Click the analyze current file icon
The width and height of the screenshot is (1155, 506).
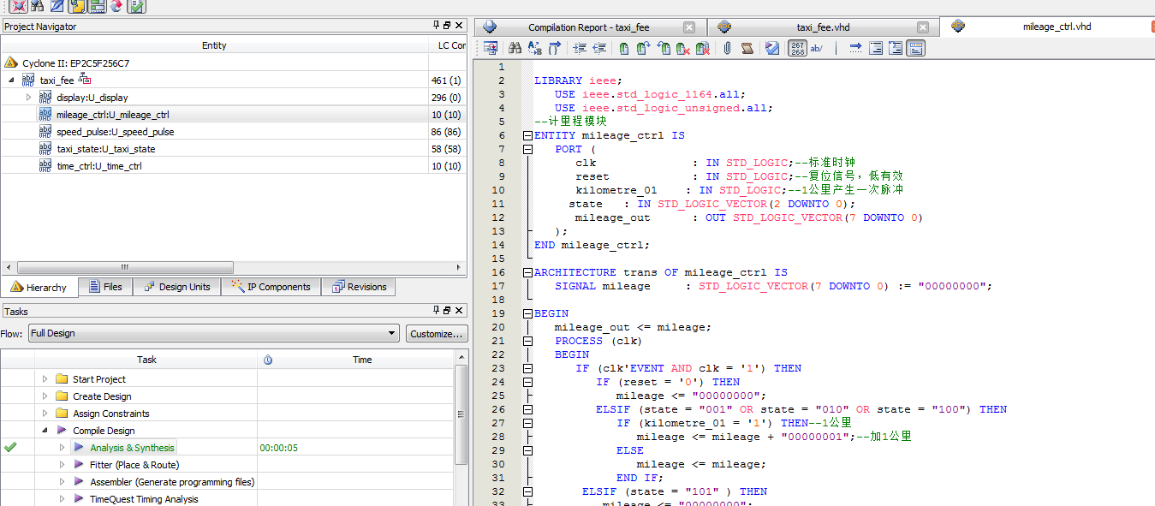(772, 49)
